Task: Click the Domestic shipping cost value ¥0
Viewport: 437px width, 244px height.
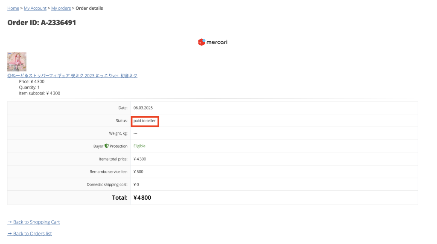Action: [137, 185]
